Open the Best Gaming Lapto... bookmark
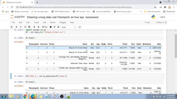The height and width of the screenshot is (99, 177). (x=123, y=12)
